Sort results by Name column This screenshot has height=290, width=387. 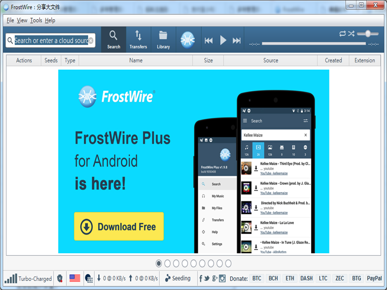click(136, 60)
